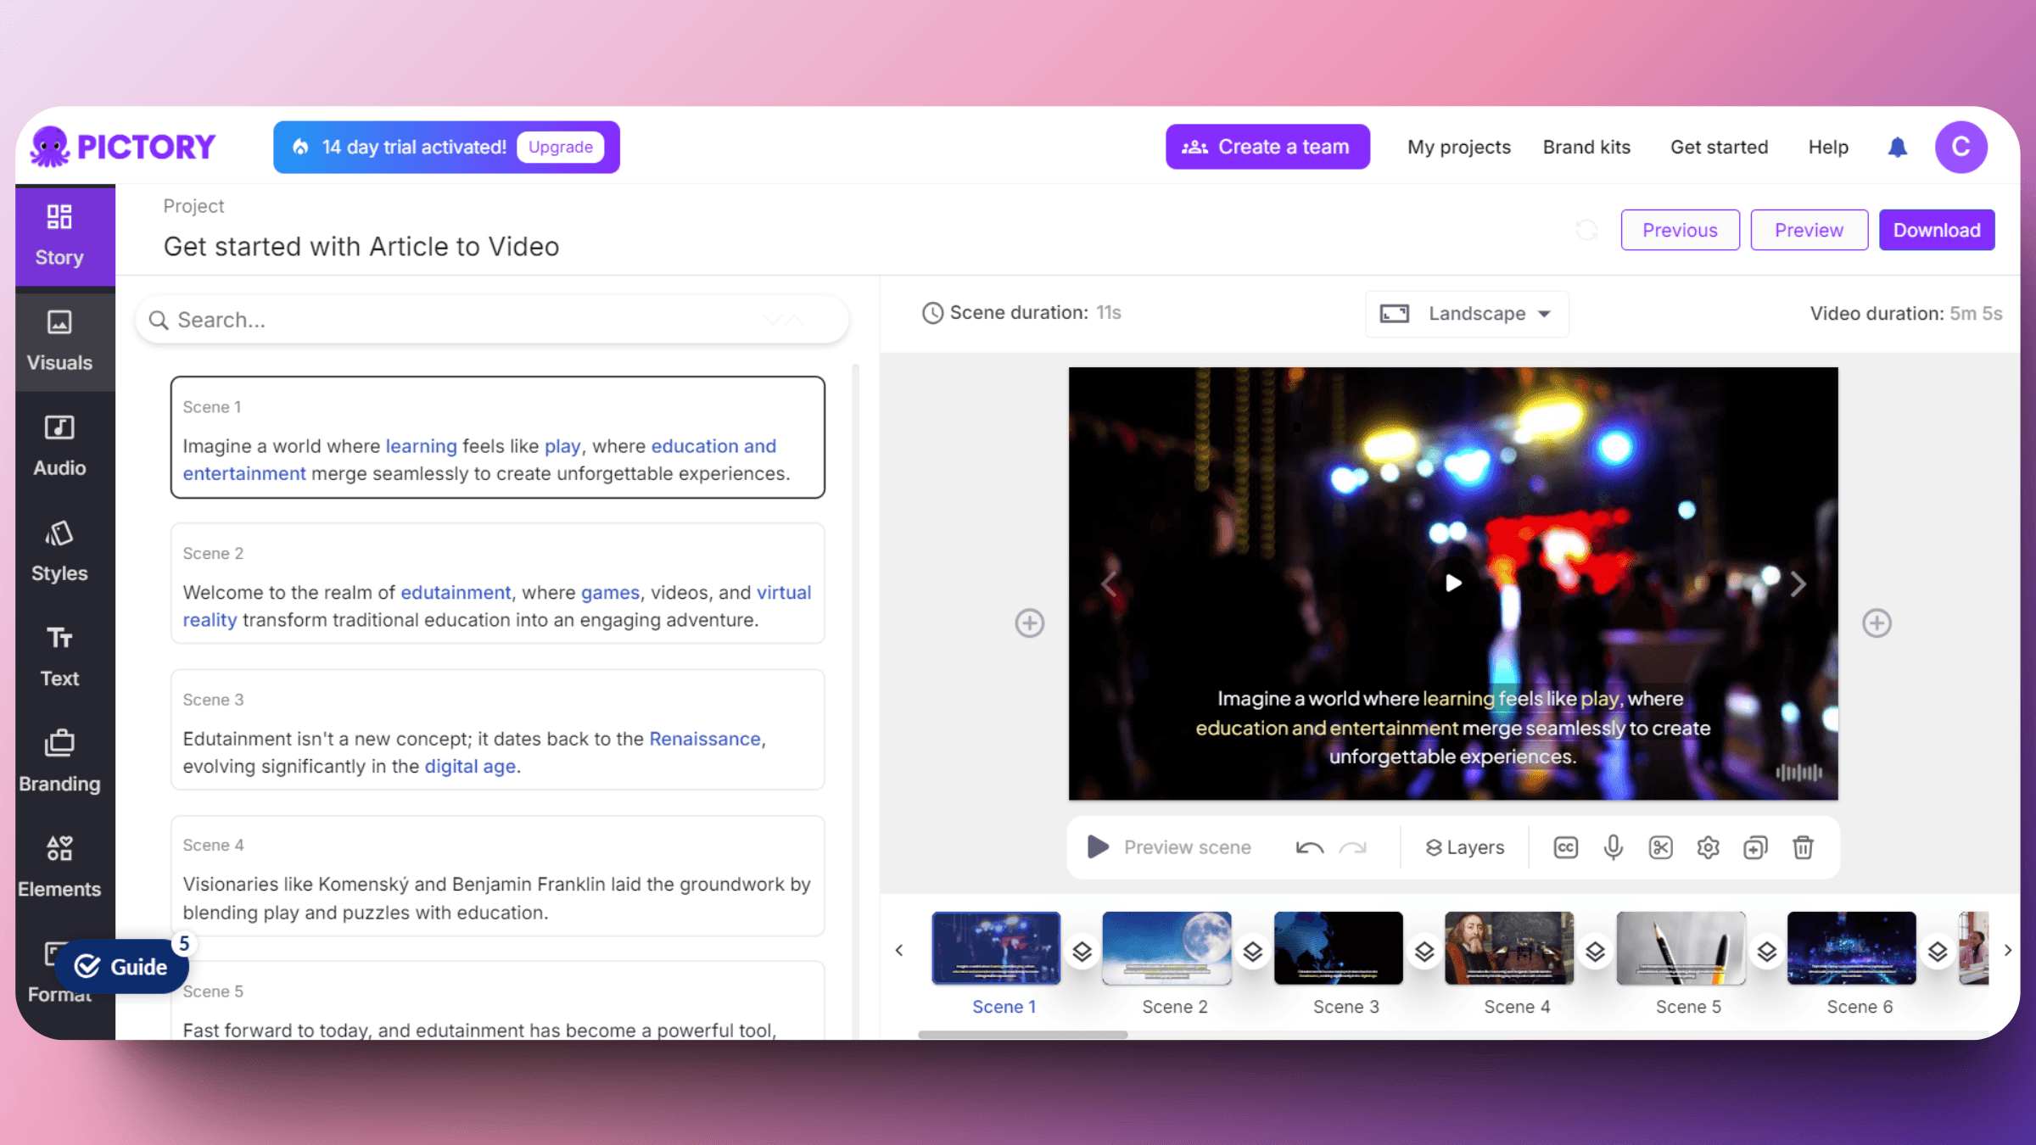This screenshot has height=1145, width=2036.
Task: Open the Guide checklist button
Action: [x=121, y=966]
